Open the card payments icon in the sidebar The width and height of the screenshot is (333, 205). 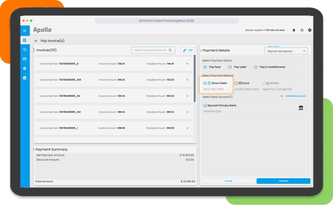24,59
